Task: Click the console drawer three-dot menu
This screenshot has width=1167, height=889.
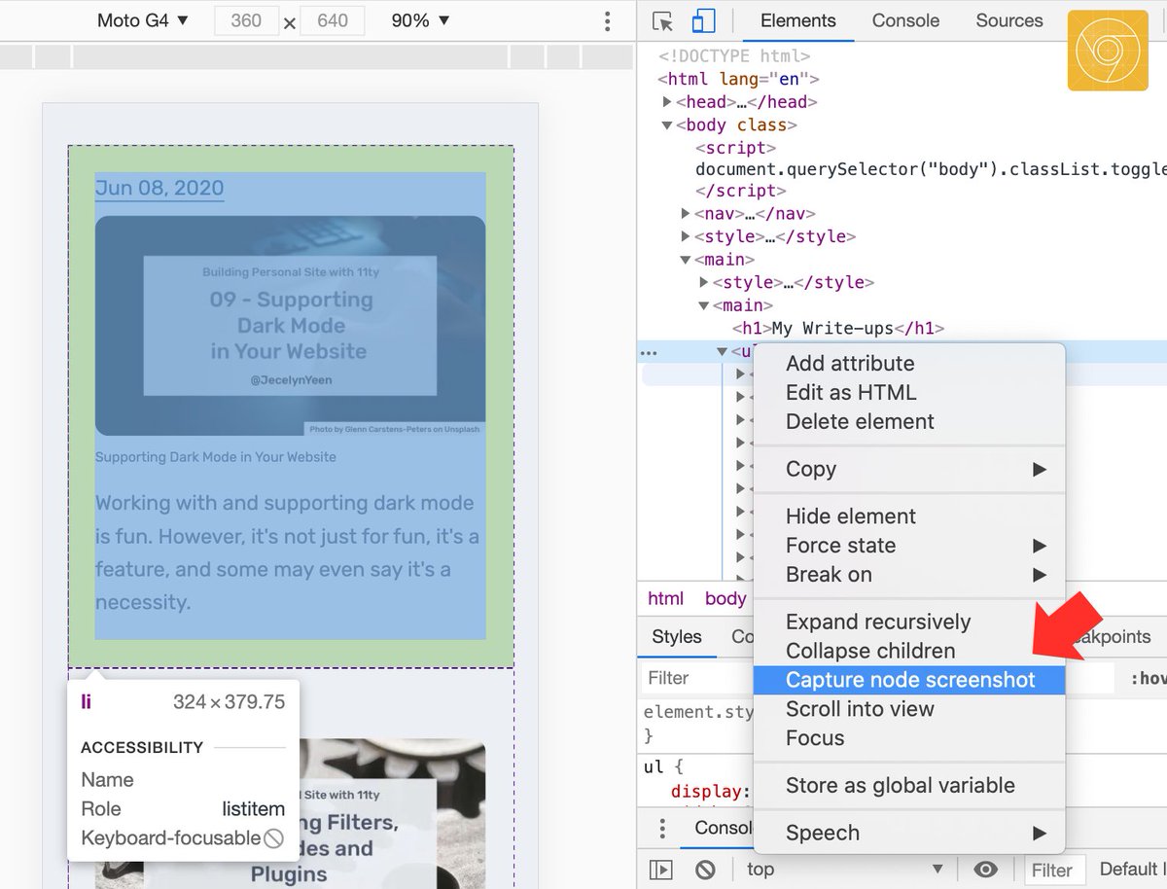Action: [662, 828]
